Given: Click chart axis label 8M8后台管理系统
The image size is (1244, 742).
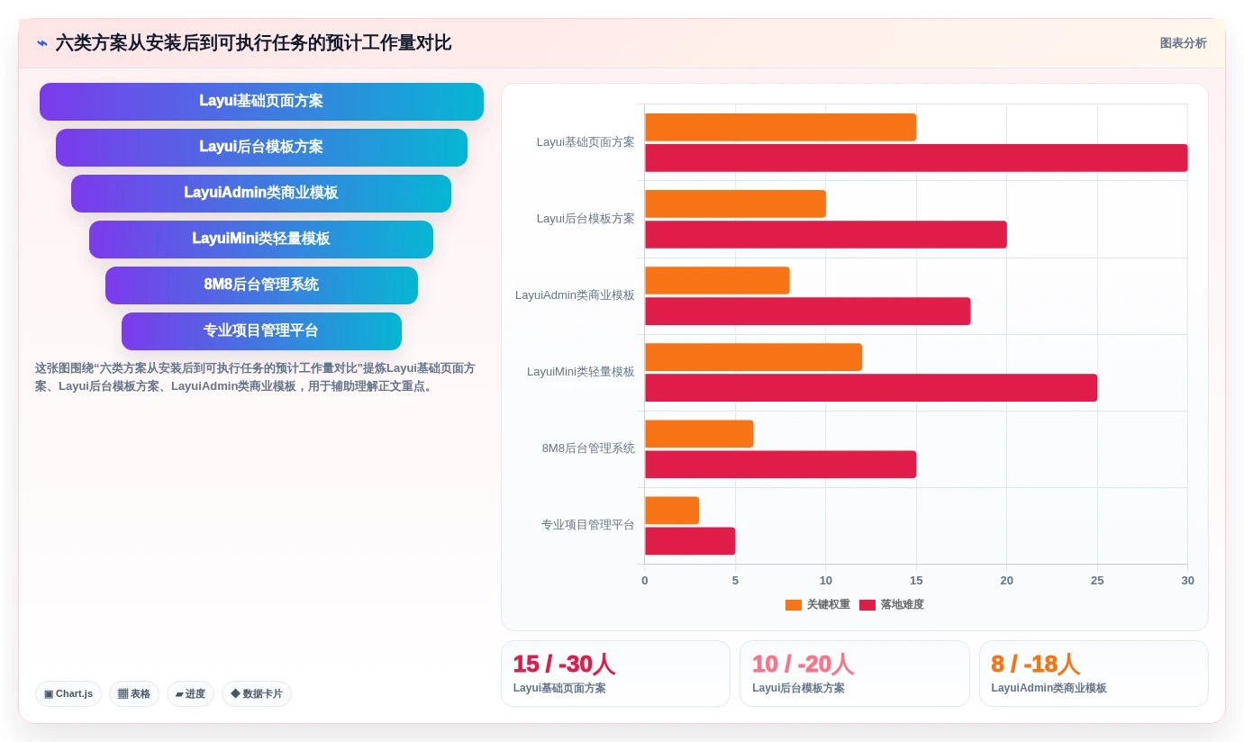Looking at the screenshot, I should pyautogui.click(x=588, y=448).
